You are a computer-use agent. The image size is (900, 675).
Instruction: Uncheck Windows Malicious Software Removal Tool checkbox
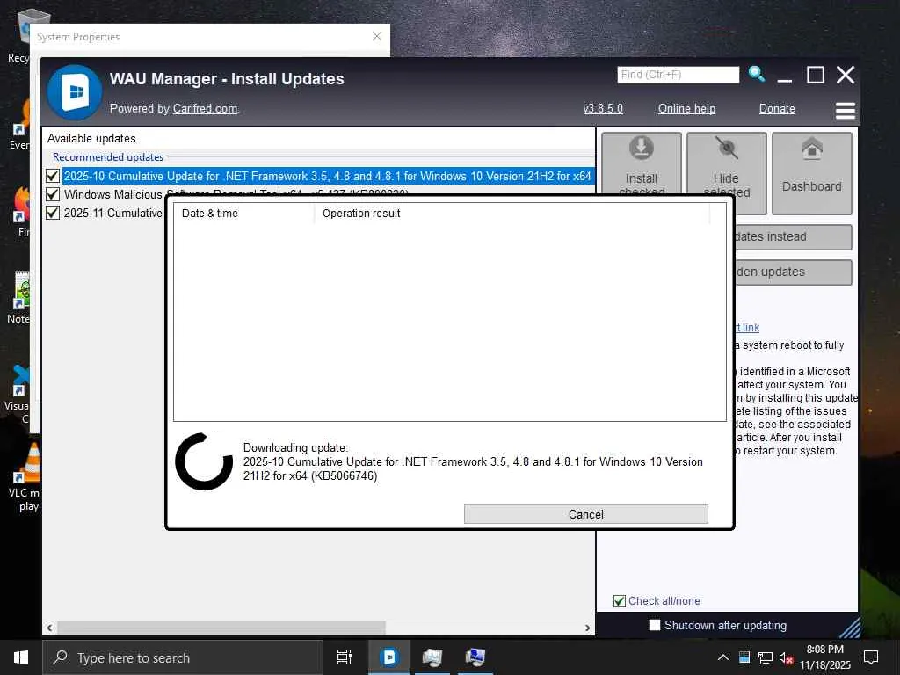pos(53,194)
